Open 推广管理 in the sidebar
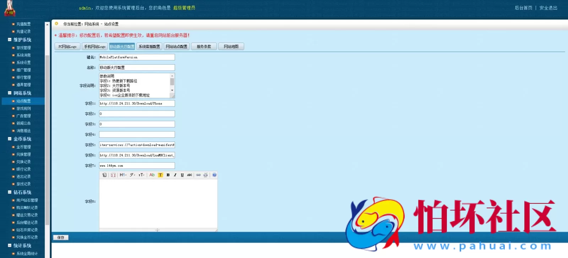Screen dimensions: 568x258 click(x=23, y=70)
